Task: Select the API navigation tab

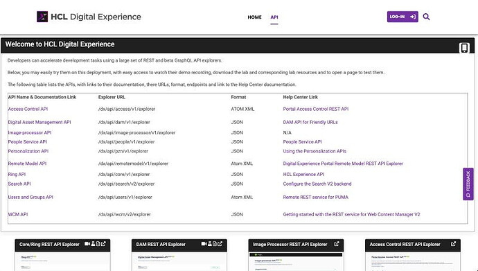Action: (x=274, y=17)
